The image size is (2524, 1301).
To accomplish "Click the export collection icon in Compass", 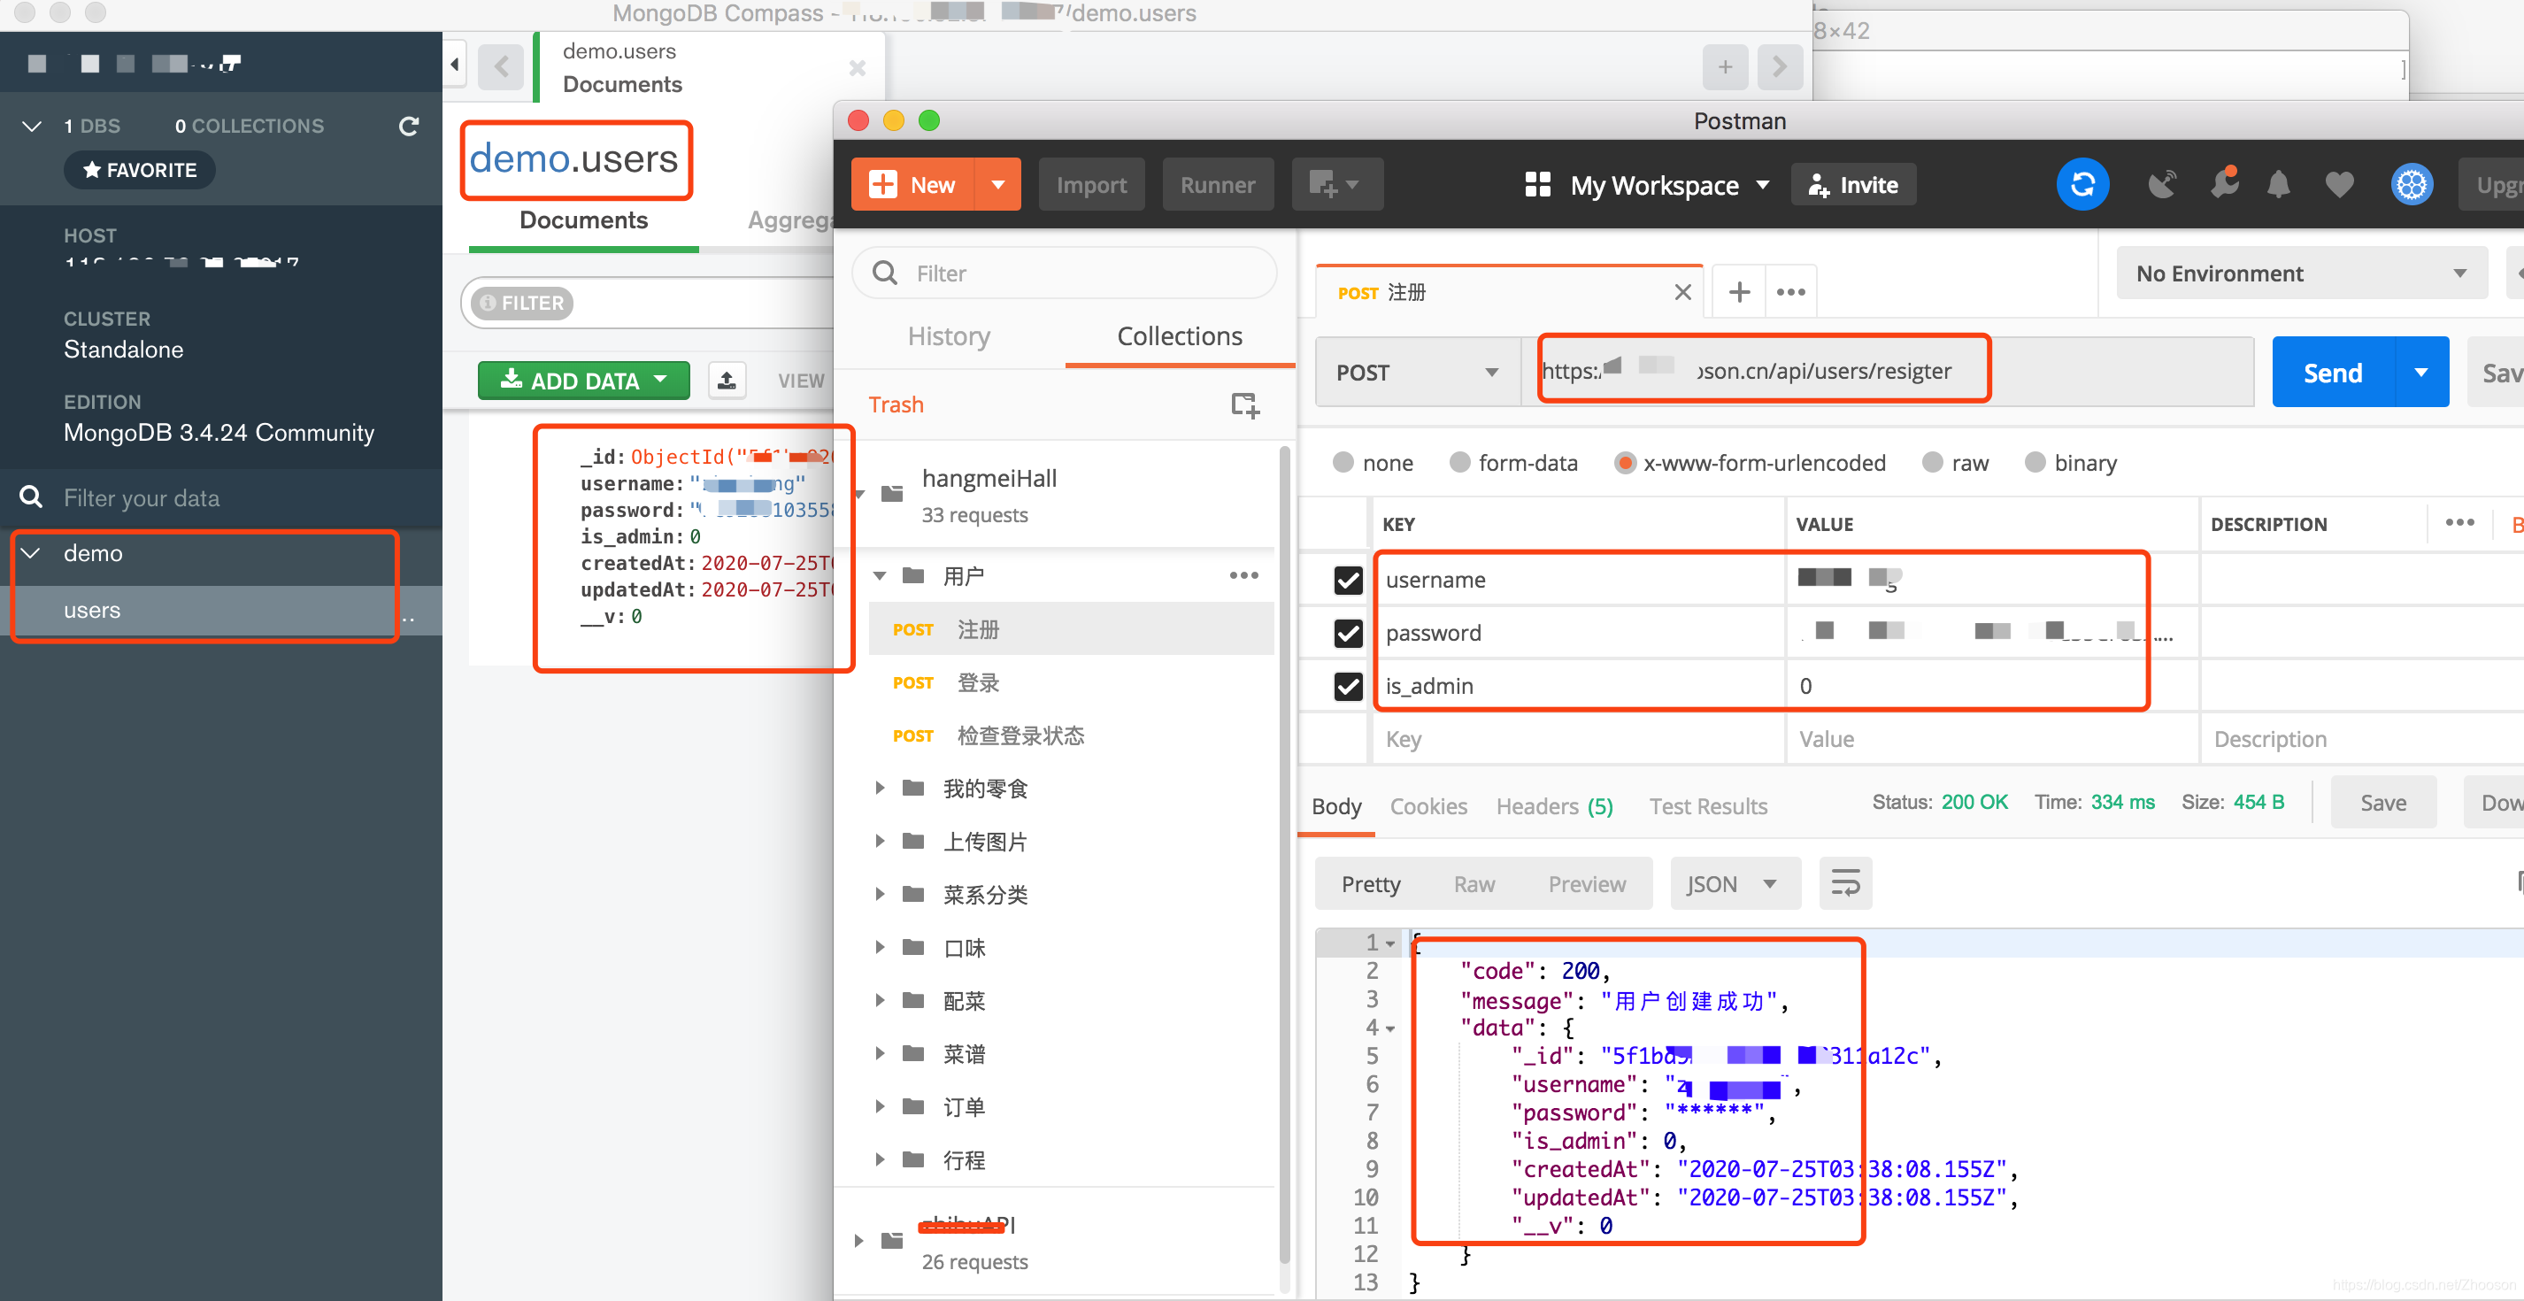I will (726, 380).
